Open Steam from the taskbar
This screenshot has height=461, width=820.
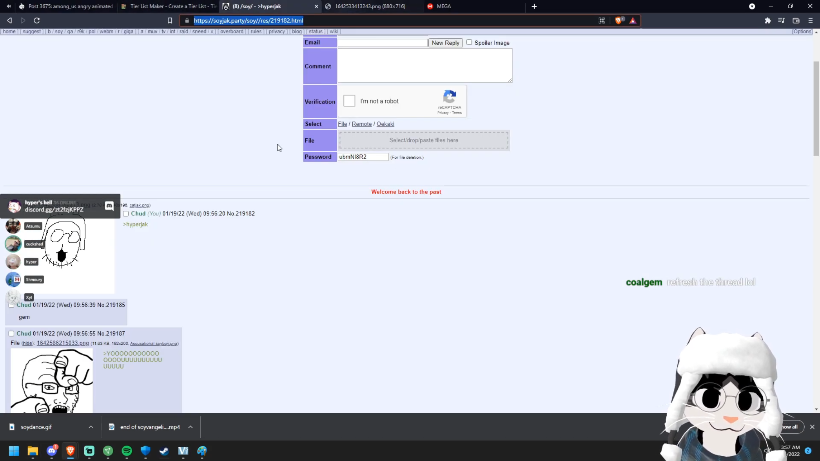click(x=164, y=451)
